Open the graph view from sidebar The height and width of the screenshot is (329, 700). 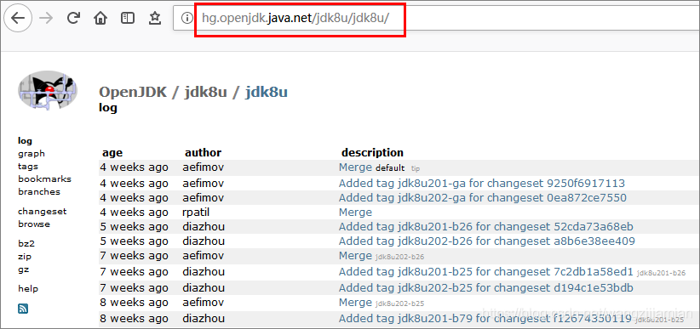[x=32, y=154]
